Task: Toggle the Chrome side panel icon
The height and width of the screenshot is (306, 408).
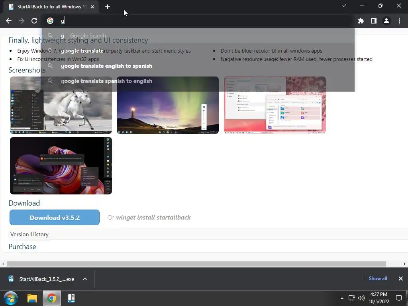Action: pyautogui.click(x=374, y=21)
